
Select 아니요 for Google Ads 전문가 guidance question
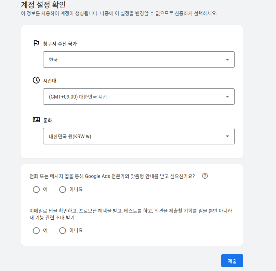point(63,190)
